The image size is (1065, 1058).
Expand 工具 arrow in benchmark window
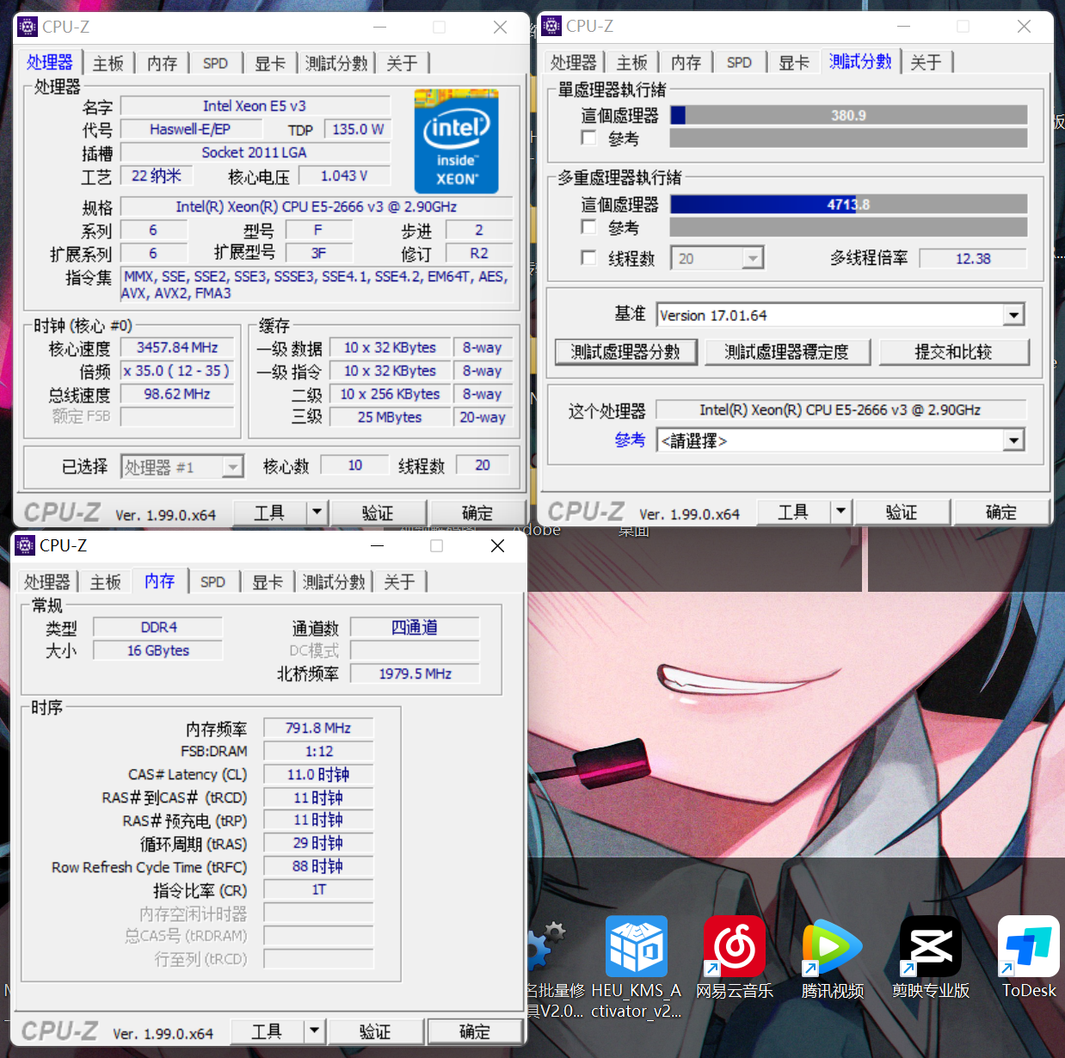(840, 512)
